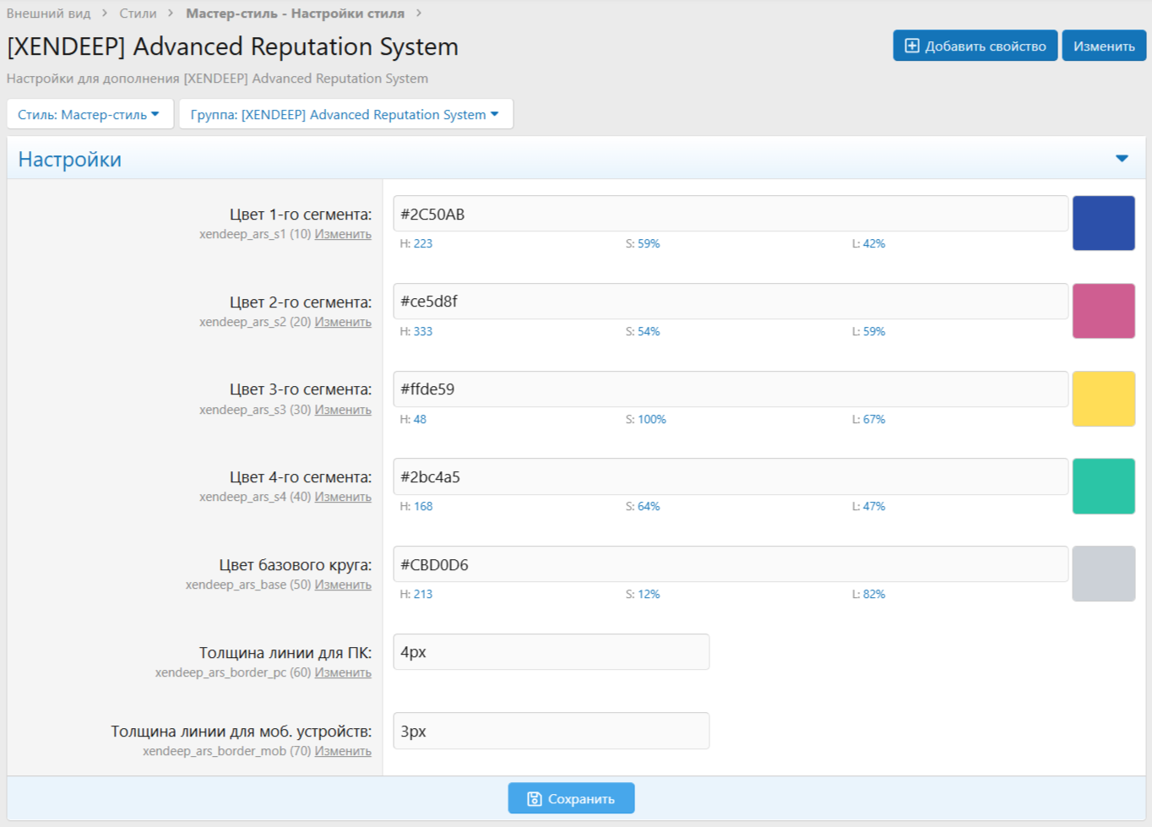The width and height of the screenshot is (1152, 827).
Task: Go to Стили in the breadcrumb
Action: [x=138, y=14]
